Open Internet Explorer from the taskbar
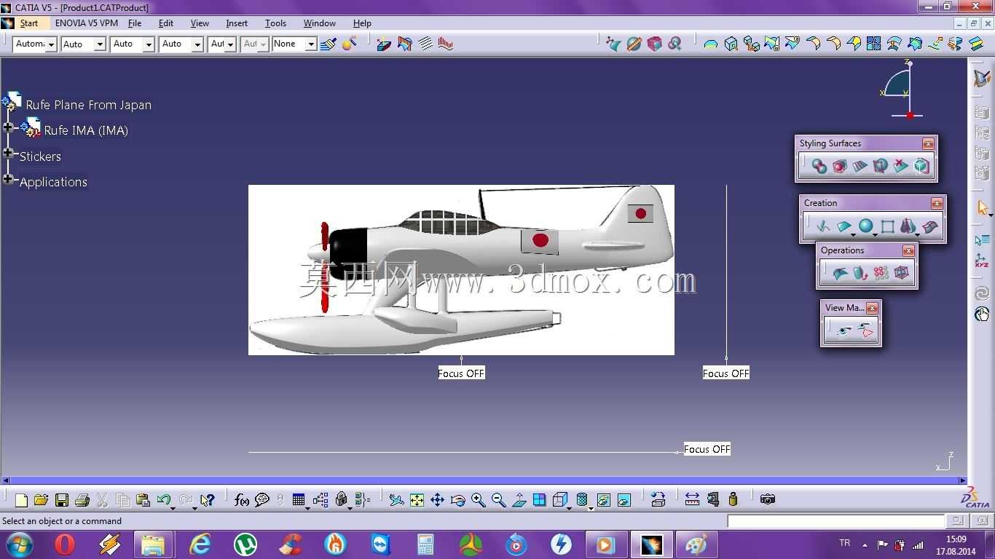Viewport: 995px width, 559px height. point(200,544)
